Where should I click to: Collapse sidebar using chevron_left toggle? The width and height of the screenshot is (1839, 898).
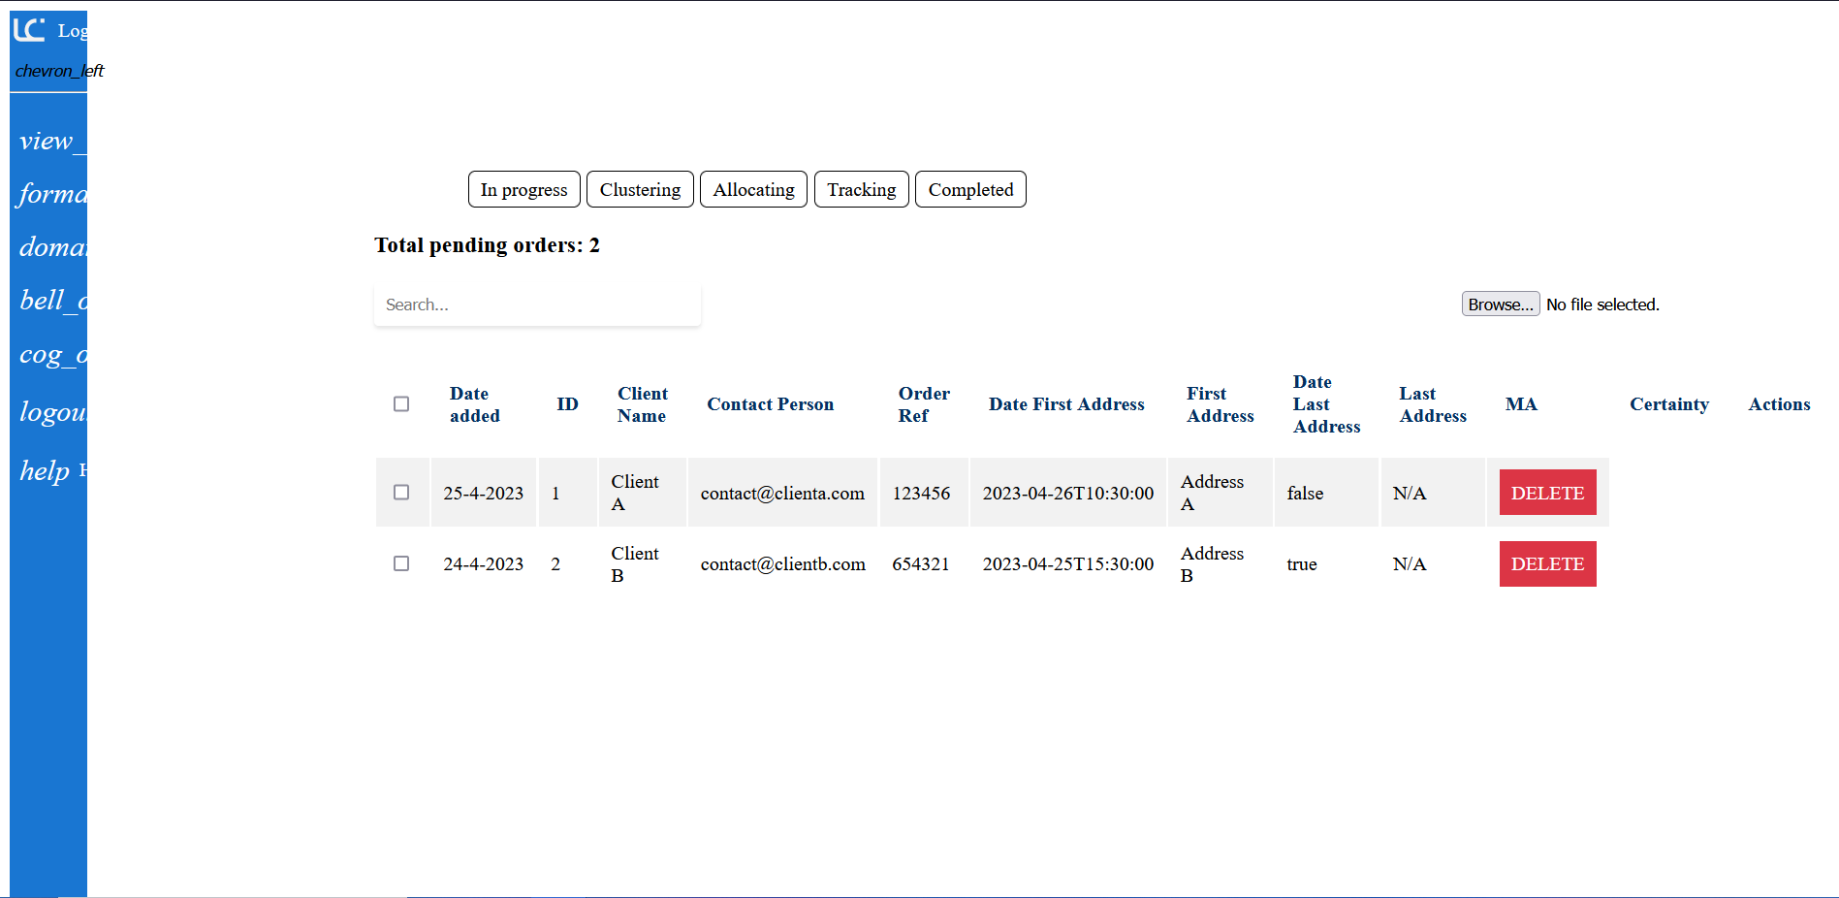click(x=58, y=71)
